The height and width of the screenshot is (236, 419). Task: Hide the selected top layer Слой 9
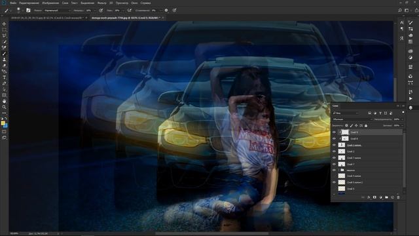click(x=334, y=132)
